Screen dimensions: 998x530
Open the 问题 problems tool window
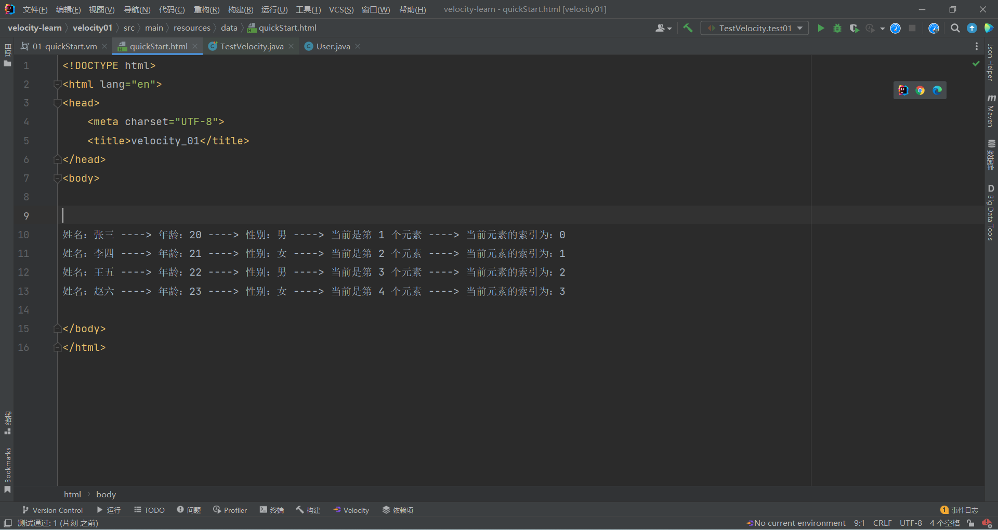click(x=189, y=510)
